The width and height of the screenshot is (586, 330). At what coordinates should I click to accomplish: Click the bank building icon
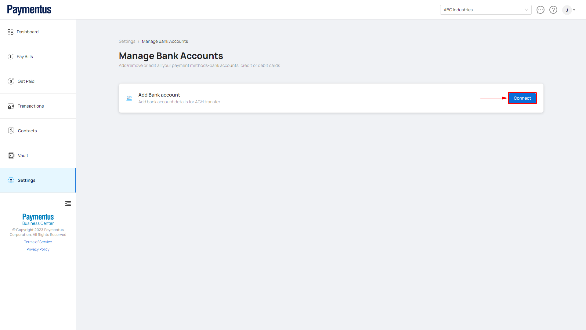[129, 98]
